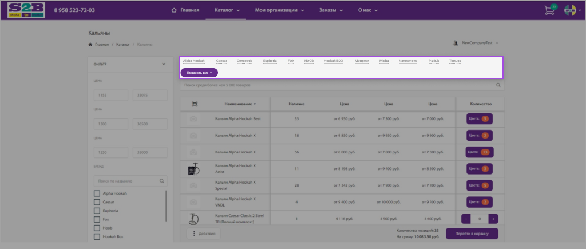The image size is (586, 249).
Task: Sort by Наименование column
Action: 240,104
